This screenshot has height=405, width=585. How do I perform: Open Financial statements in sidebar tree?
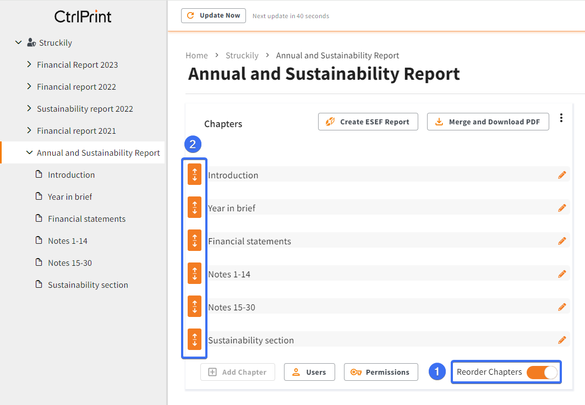tap(86, 219)
